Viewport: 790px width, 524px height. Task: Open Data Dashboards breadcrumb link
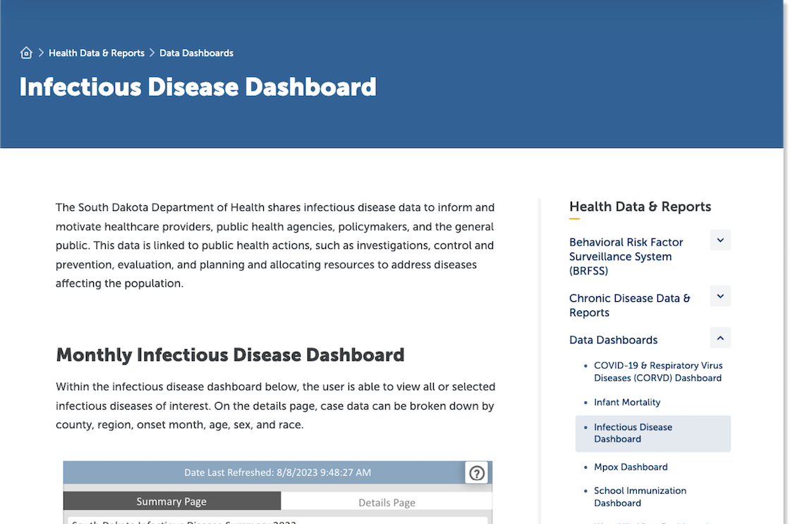pos(197,53)
